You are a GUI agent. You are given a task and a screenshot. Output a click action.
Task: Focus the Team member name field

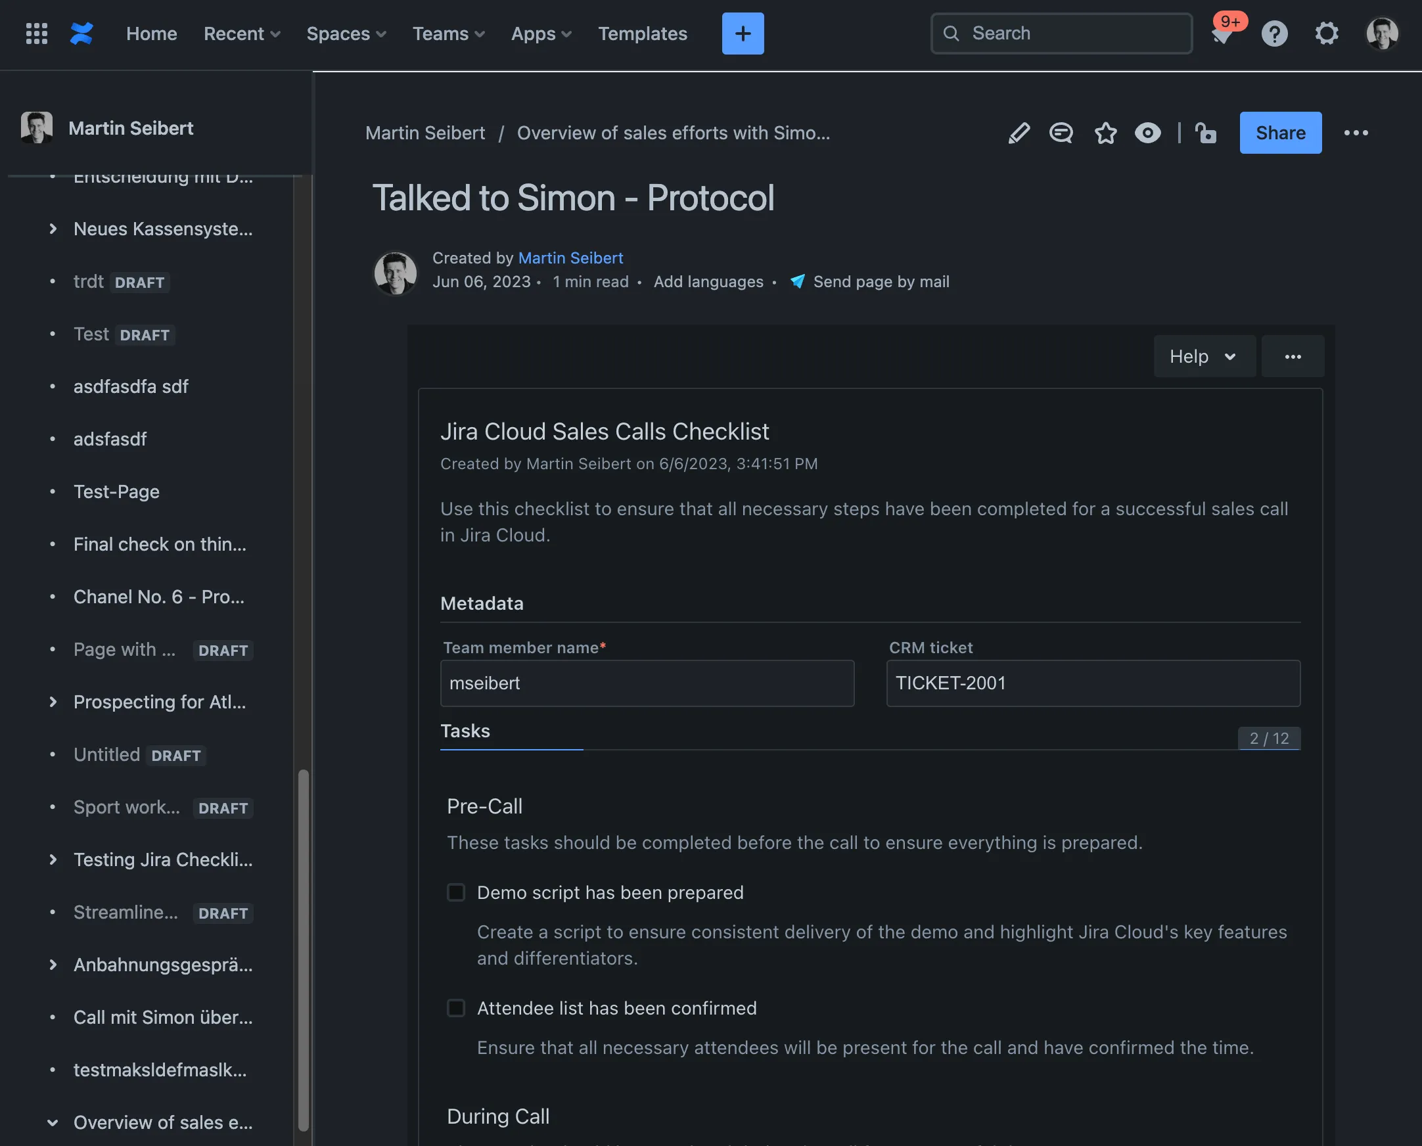pyautogui.click(x=647, y=683)
